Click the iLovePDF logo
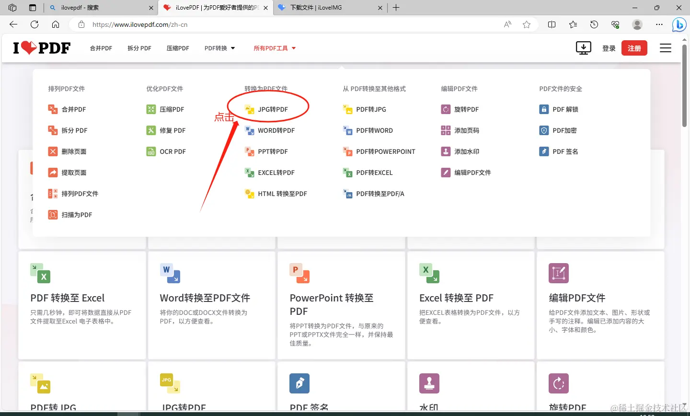The image size is (690, 416). (x=42, y=48)
